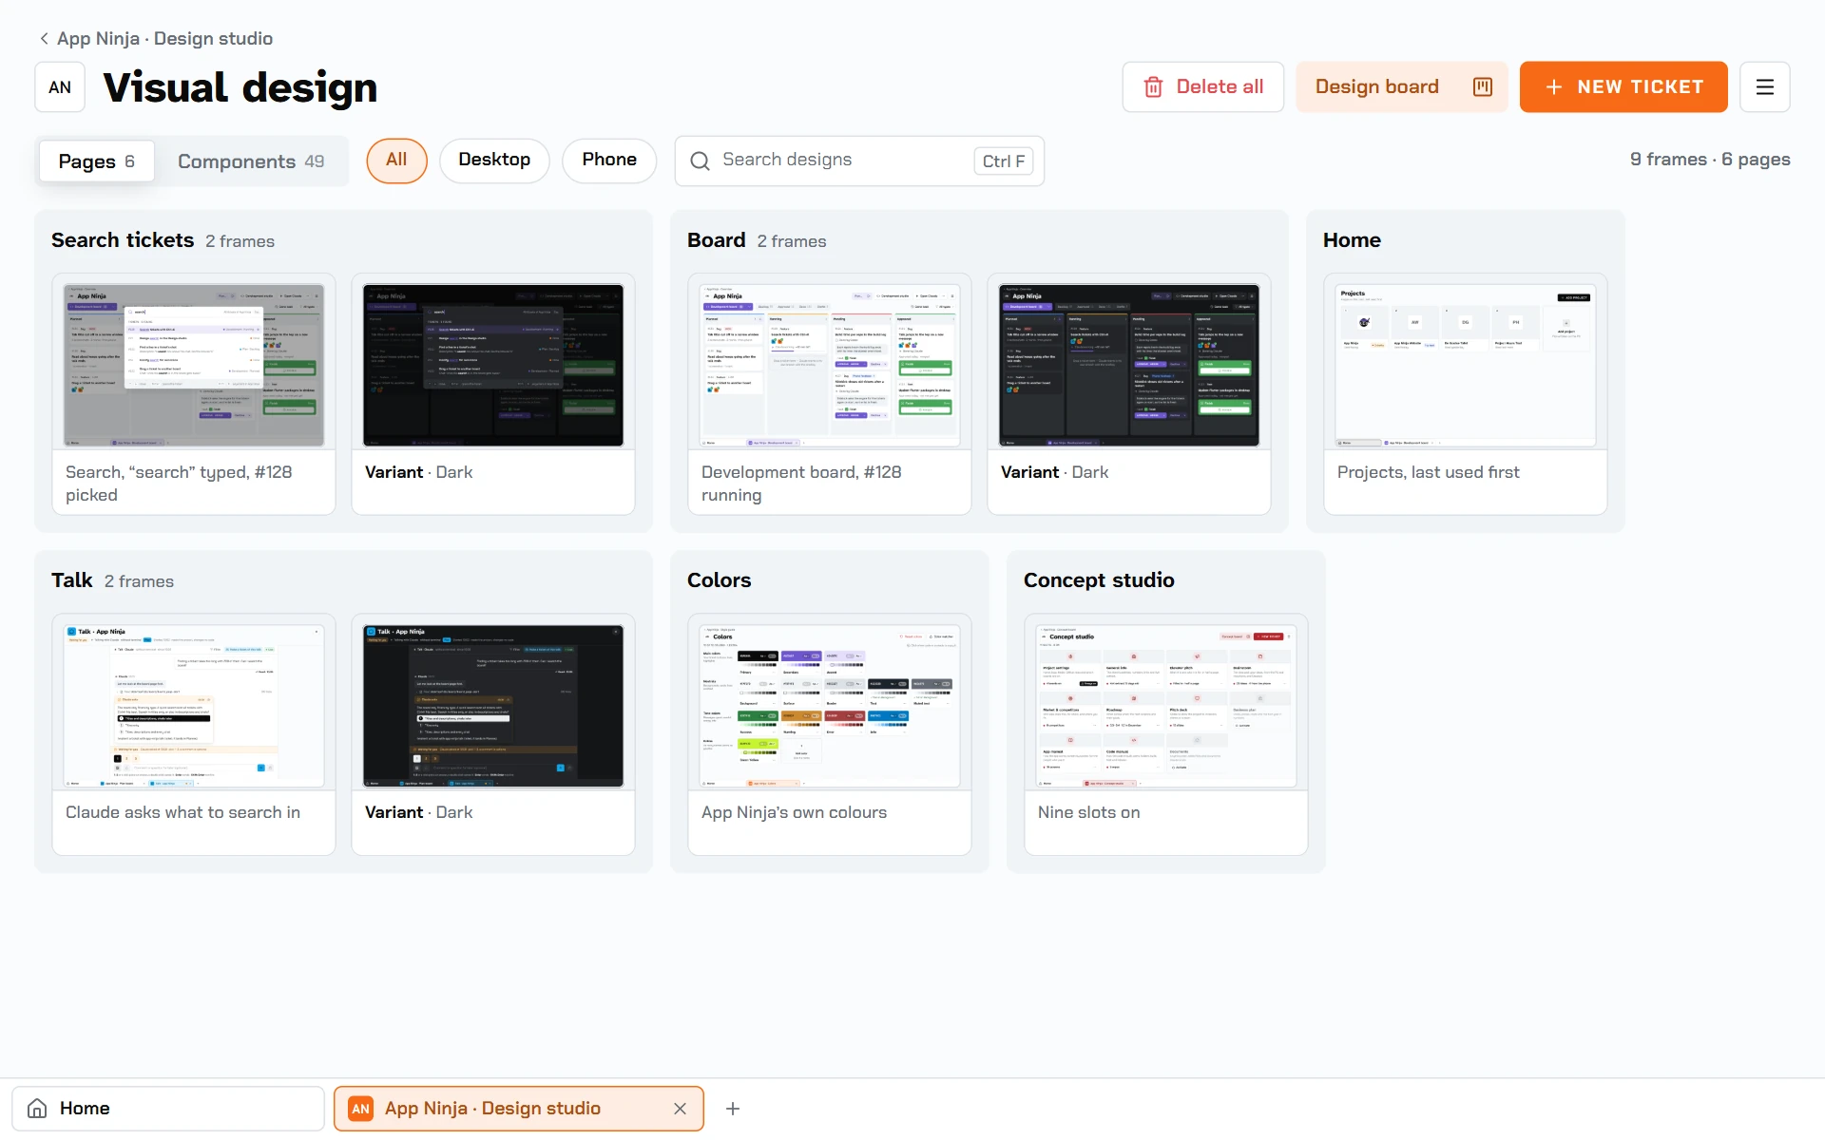Click the Ctrl F shortcut hint
This screenshot has width=1825, height=1140.
point(1004,161)
